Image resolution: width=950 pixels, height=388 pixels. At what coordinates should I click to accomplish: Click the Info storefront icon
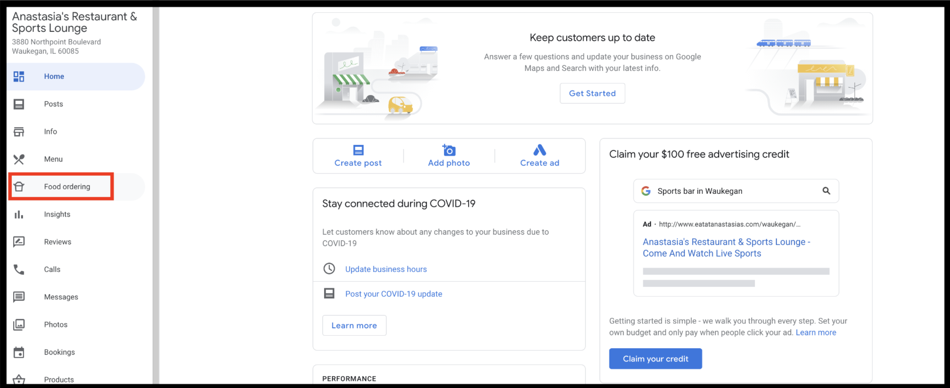pos(19,132)
